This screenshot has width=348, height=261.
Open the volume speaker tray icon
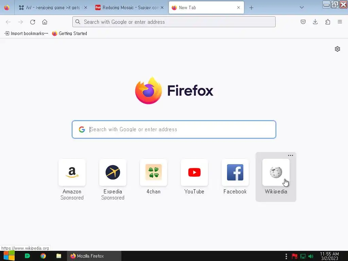[311, 256]
